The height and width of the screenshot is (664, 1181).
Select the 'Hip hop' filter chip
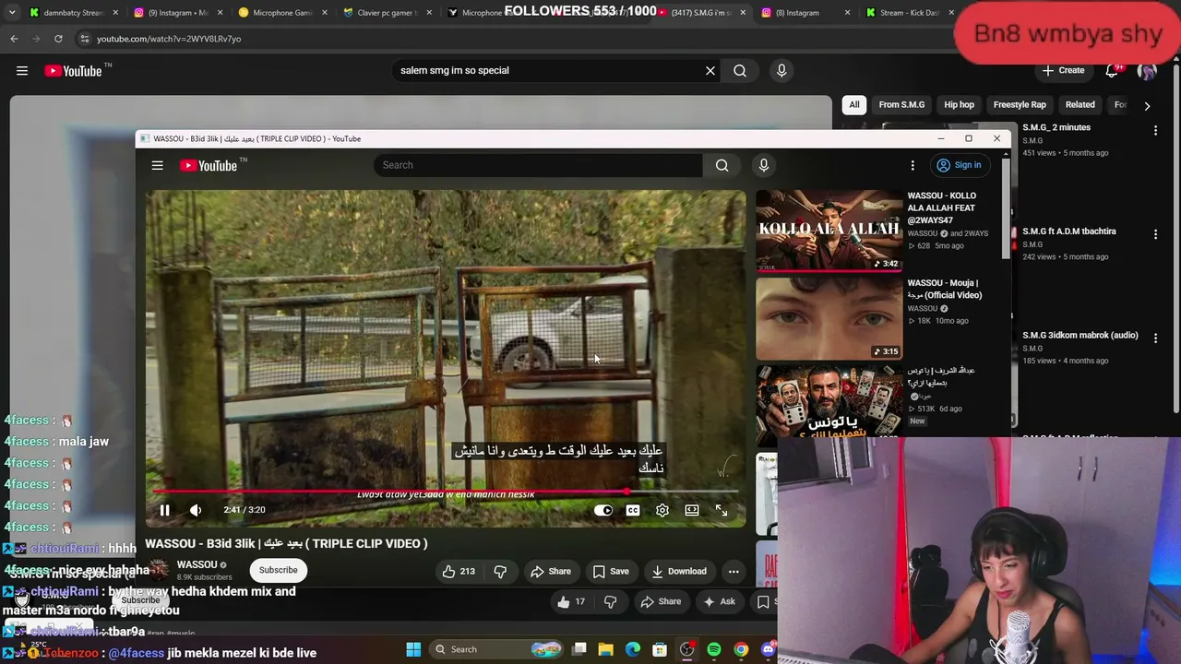(959, 104)
